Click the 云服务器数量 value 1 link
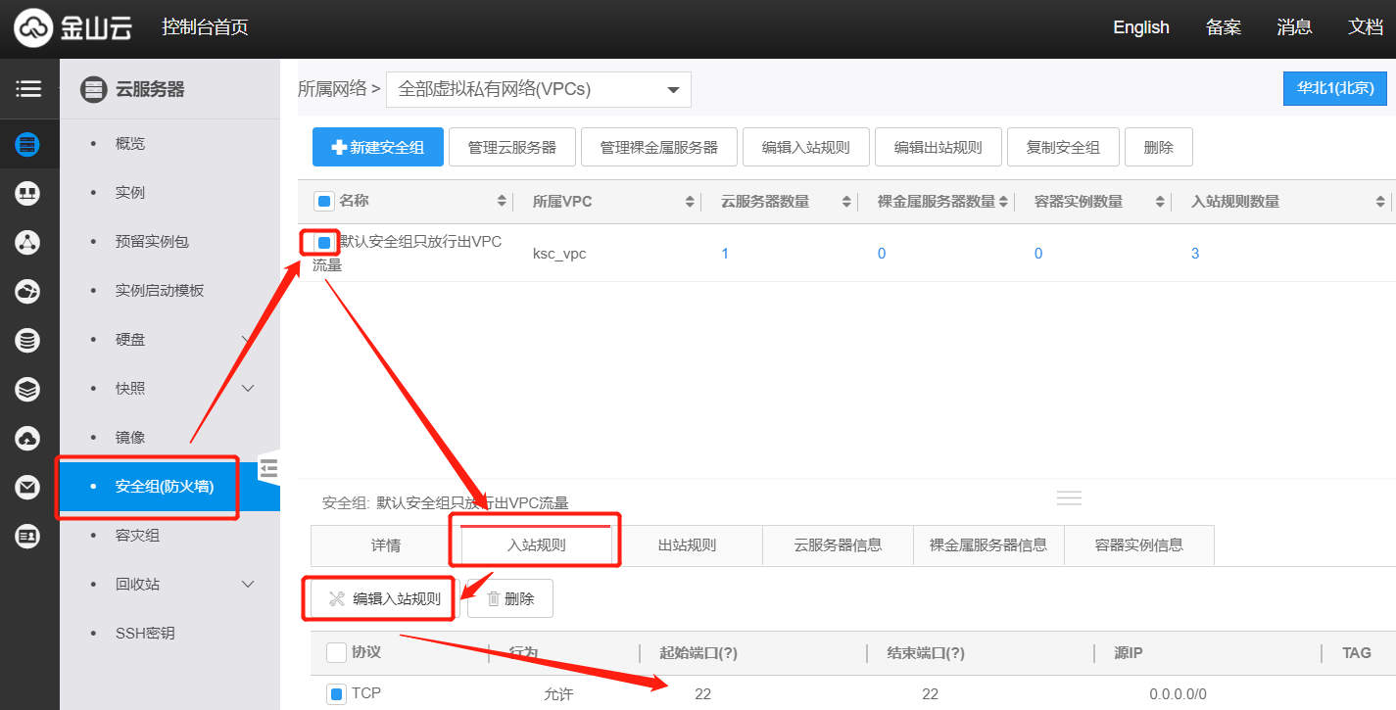The image size is (1396, 710). click(x=725, y=254)
